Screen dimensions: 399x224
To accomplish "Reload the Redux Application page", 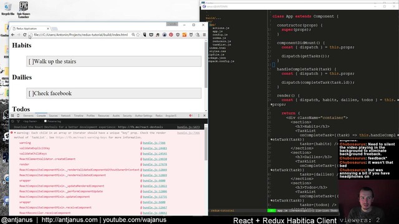I will pos(25,35).
